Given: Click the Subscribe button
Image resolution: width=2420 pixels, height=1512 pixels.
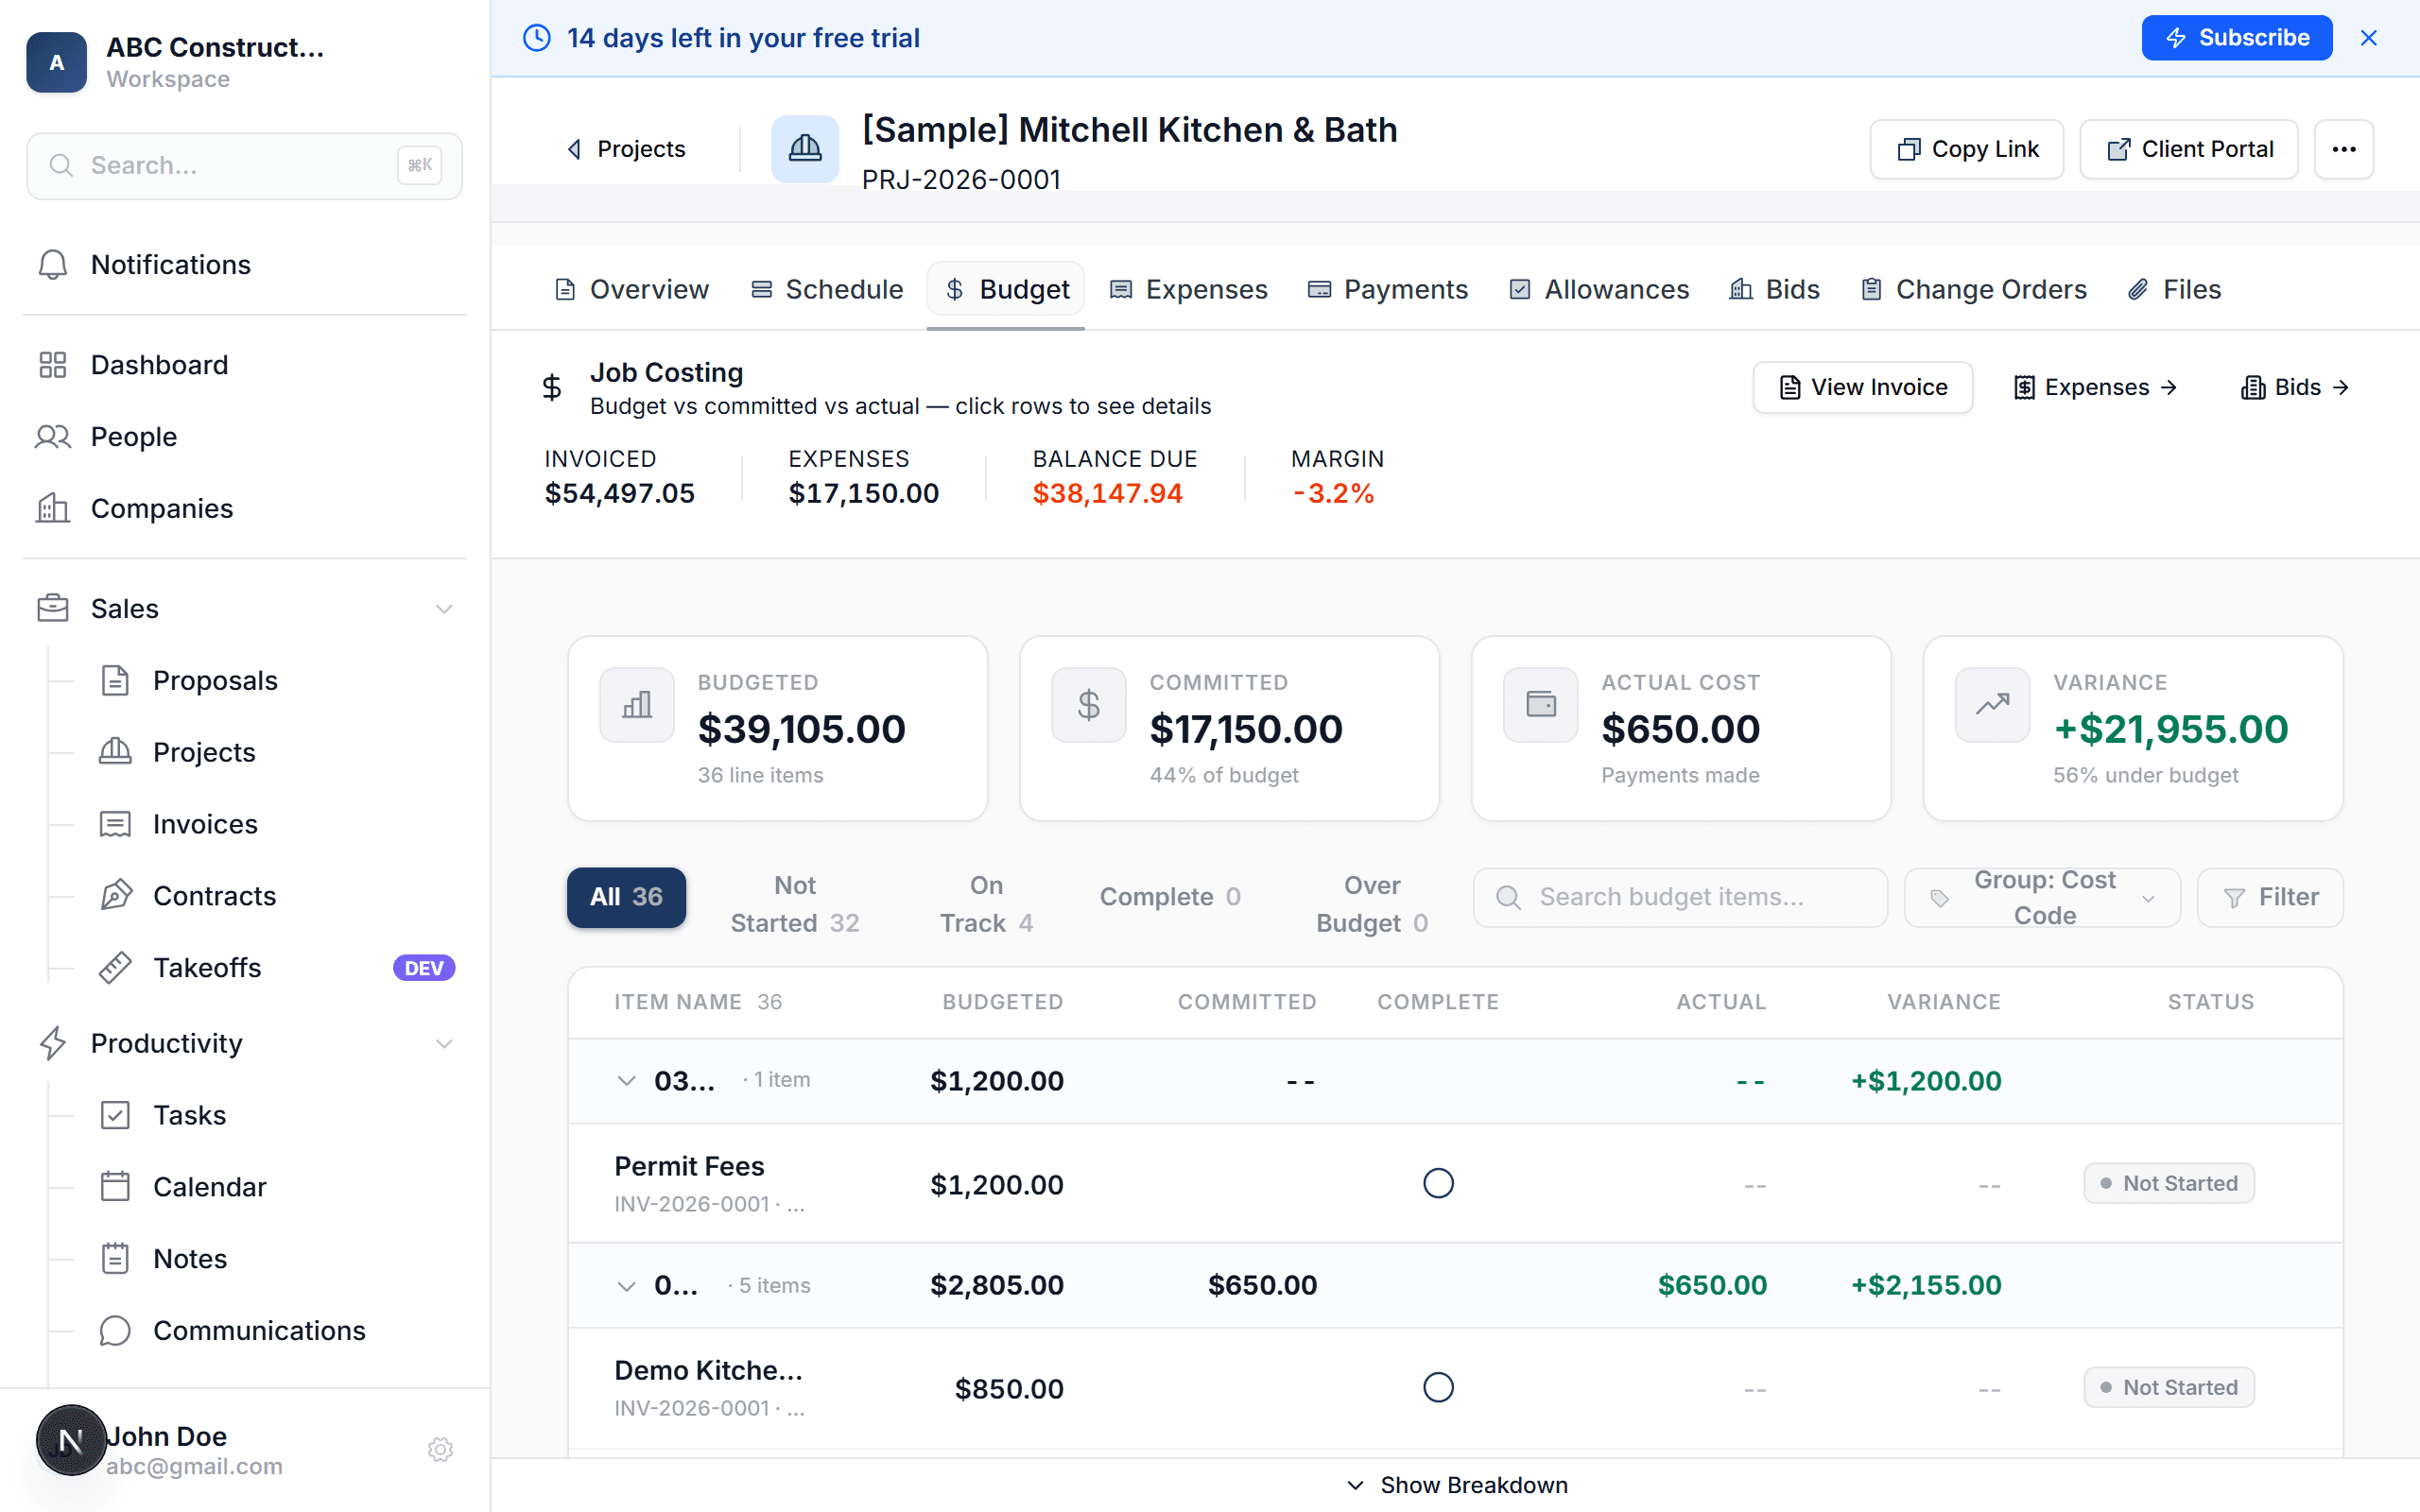Looking at the screenshot, I should click(x=2237, y=37).
